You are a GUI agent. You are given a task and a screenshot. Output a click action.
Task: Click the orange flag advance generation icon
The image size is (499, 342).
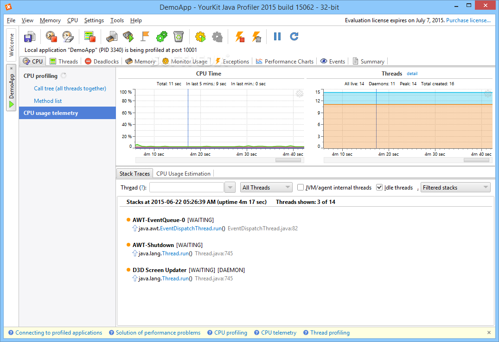point(145,37)
